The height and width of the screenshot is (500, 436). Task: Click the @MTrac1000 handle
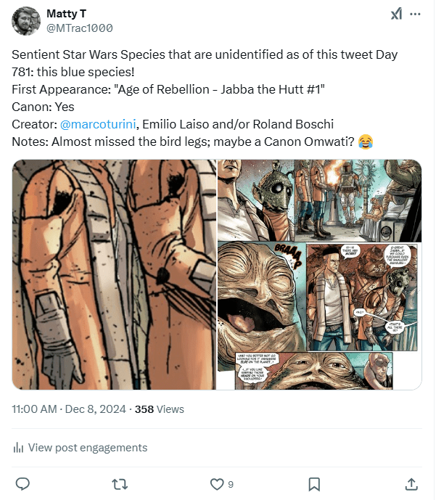click(79, 28)
